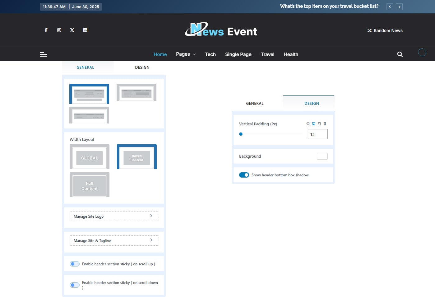Viewport: 435px width, 297px height.
Task: Click the search magnifier icon
Action: click(x=400, y=54)
